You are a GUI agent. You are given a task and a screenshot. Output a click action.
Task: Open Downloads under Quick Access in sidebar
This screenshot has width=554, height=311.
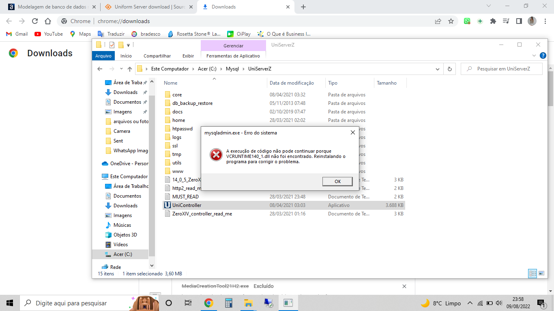tap(125, 92)
